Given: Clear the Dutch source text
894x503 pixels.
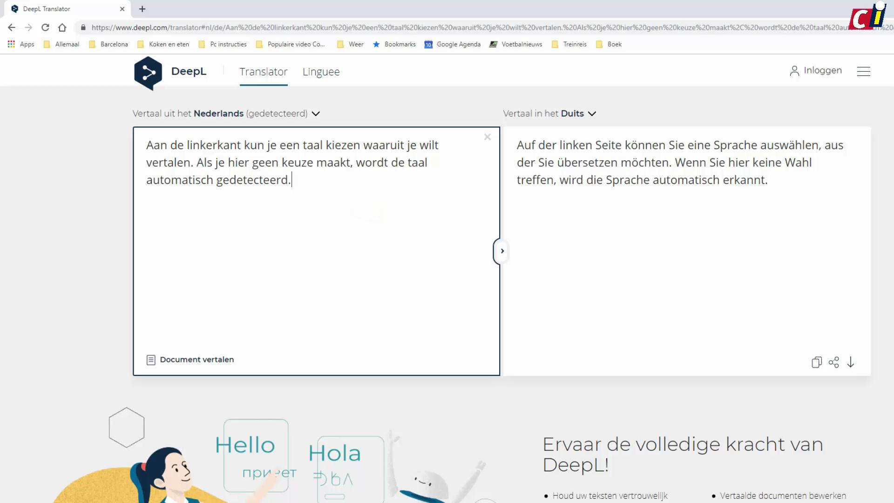Looking at the screenshot, I should coord(487,137).
